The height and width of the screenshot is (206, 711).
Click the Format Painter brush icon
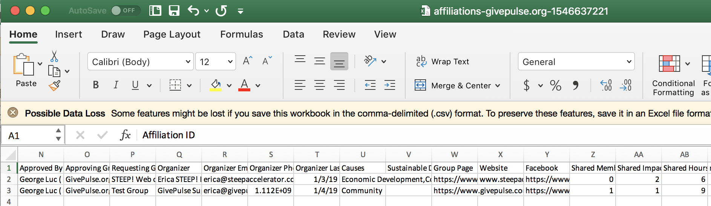[54, 86]
